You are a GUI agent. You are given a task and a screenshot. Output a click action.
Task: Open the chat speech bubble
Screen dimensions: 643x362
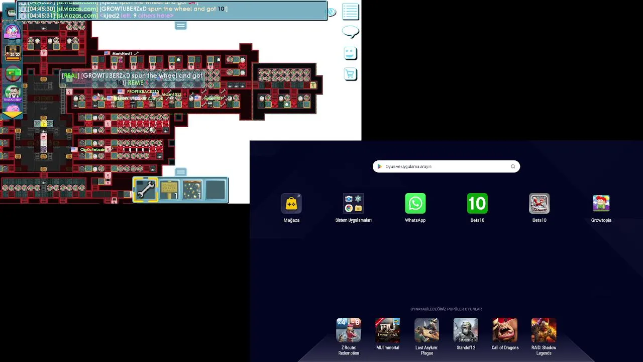350,33
